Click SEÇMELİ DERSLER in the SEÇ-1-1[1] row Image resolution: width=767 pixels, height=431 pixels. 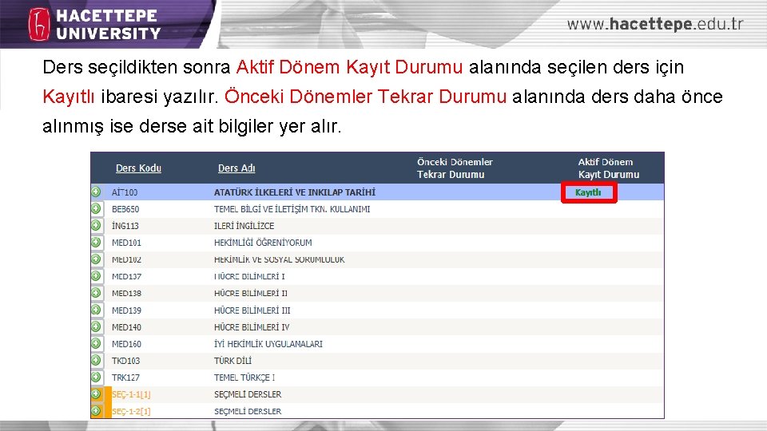(248, 394)
